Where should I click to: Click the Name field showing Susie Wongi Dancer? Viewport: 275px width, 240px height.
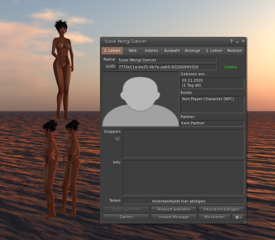point(167,60)
